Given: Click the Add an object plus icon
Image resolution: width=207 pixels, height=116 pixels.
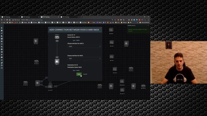Looking at the screenshot, I should 2,28.
